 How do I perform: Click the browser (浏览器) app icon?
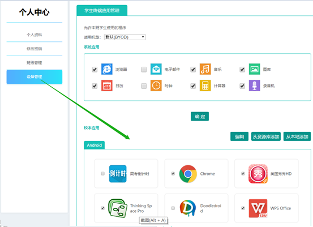107,69
